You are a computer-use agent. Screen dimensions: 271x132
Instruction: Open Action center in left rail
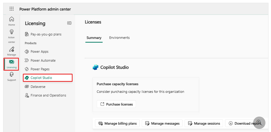click(x=11, y=35)
